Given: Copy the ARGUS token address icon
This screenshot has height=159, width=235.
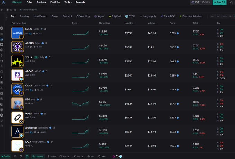Looking at the screenshot, I should pyautogui.click(x=46, y=43).
